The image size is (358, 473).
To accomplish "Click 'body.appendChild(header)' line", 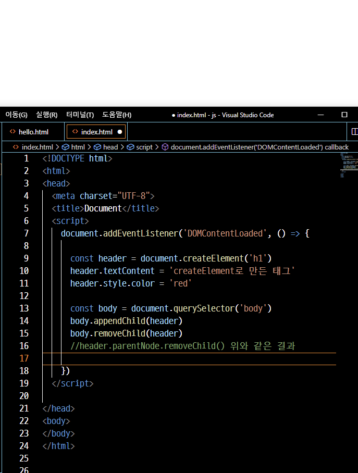I will click(126, 321).
